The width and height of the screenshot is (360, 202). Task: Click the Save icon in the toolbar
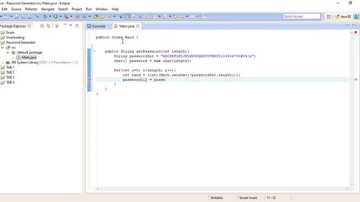(x=16, y=16)
